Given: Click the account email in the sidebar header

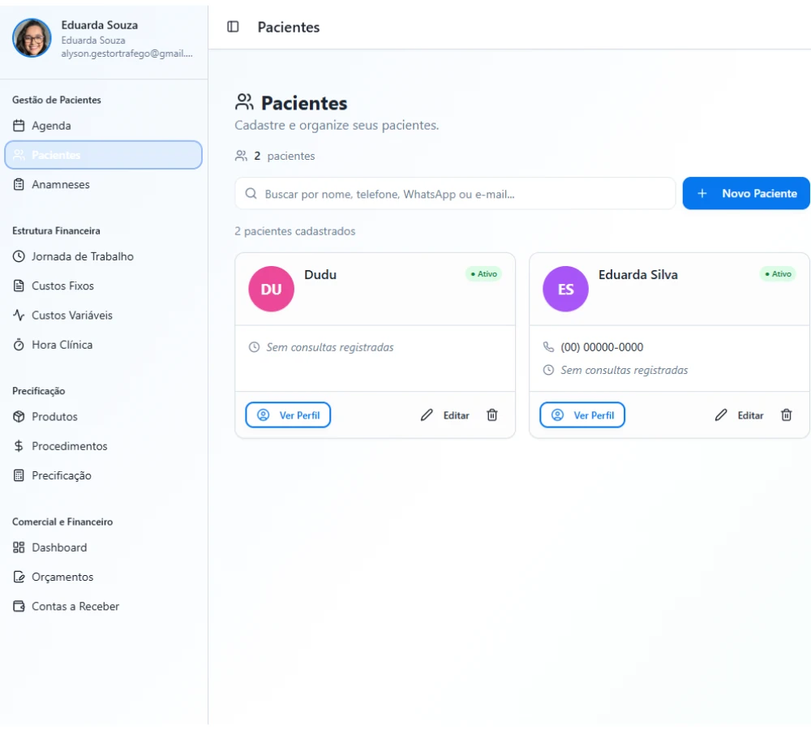Looking at the screenshot, I should [x=127, y=54].
